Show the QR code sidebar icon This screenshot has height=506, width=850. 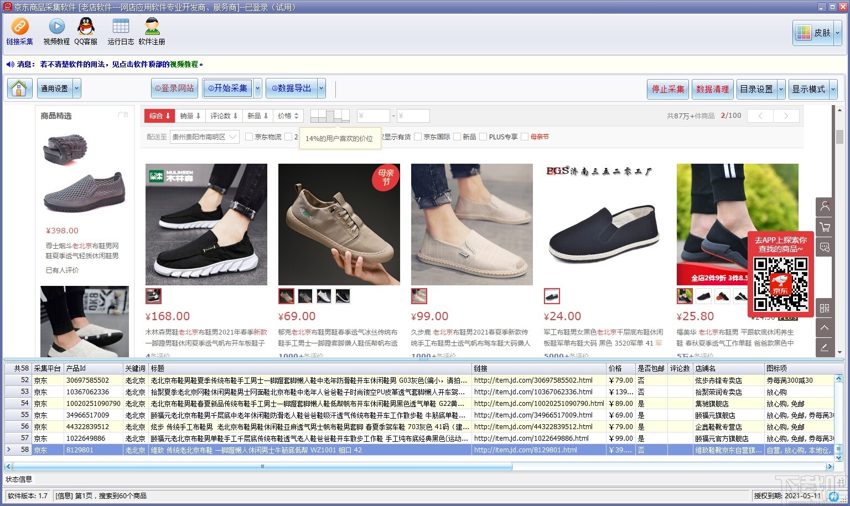click(x=825, y=308)
